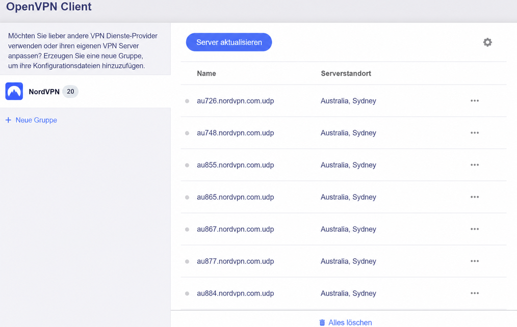This screenshot has width=517, height=327.
Task: Open the NordVPN group entry
Action: point(85,92)
